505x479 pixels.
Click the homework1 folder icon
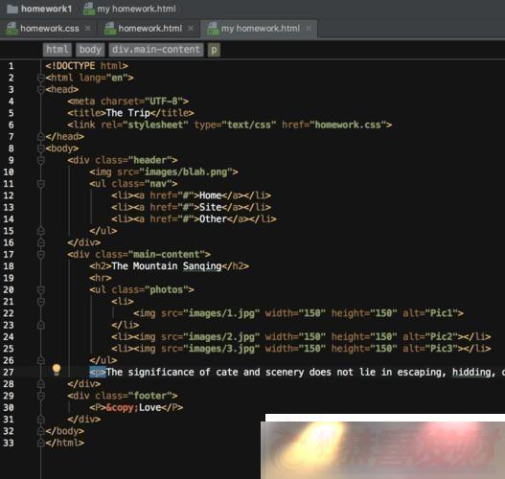tap(12, 9)
